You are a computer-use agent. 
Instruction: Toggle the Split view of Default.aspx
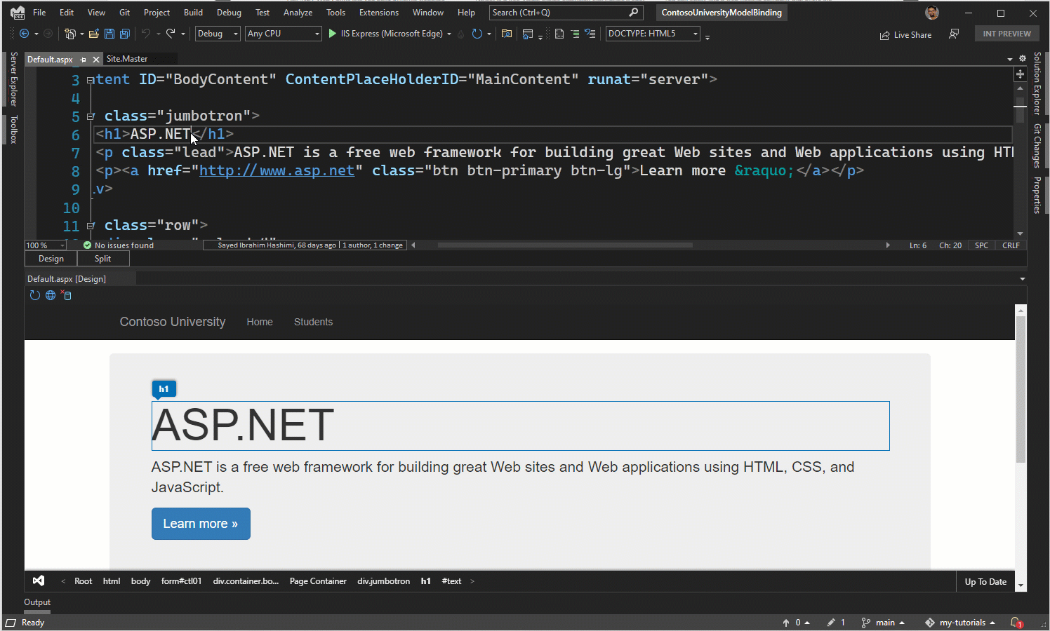[x=102, y=258]
